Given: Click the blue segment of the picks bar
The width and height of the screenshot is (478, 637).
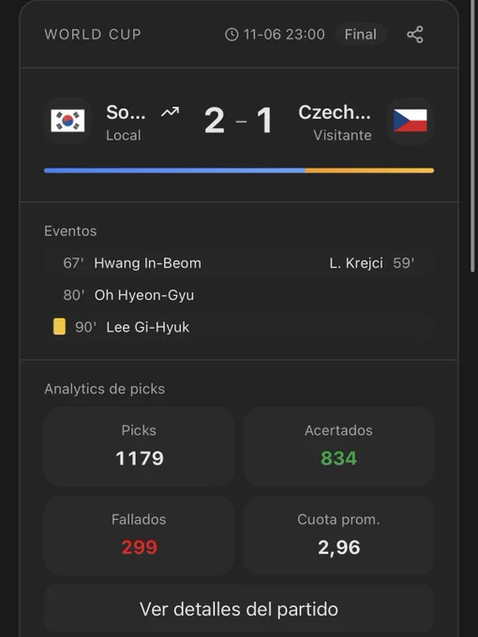Looking at the screenshot, I should tap(174, 170).
